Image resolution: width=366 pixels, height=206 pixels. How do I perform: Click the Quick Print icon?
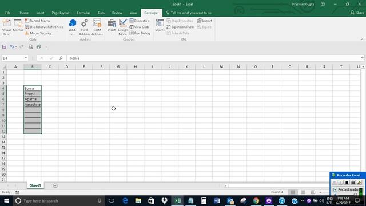click(x=38, y=47)
